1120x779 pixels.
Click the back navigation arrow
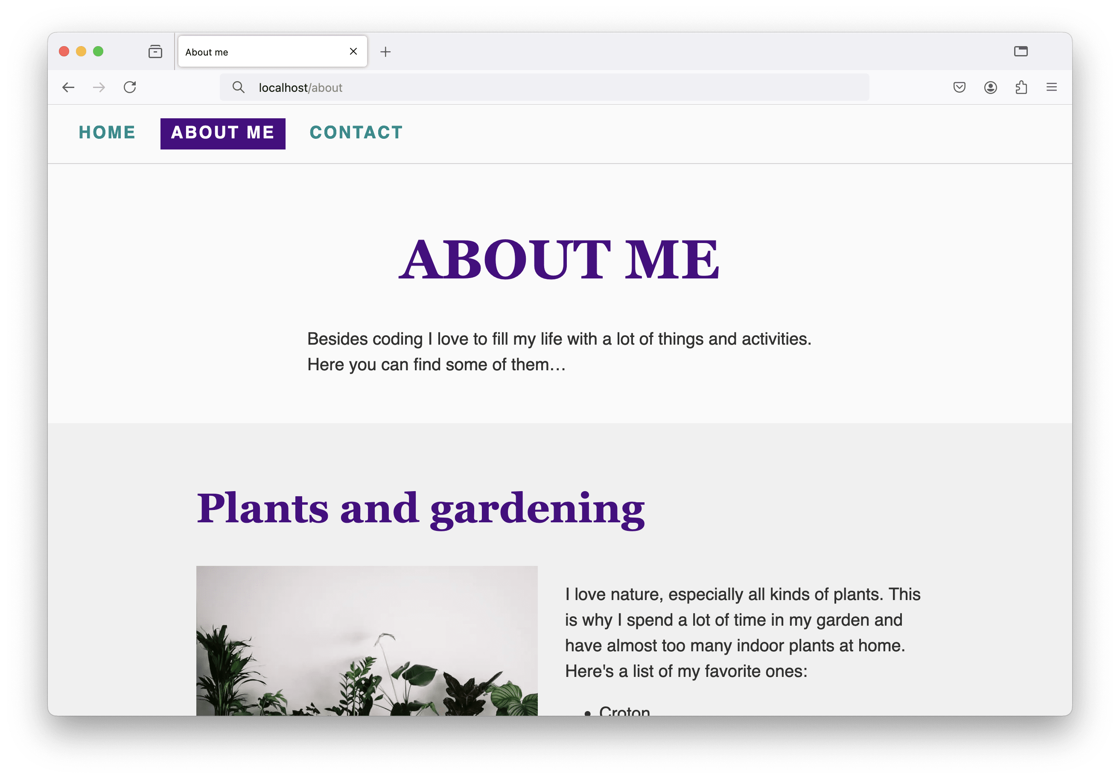tap(68, 88)
